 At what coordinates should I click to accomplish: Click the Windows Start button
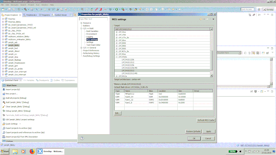5,151
